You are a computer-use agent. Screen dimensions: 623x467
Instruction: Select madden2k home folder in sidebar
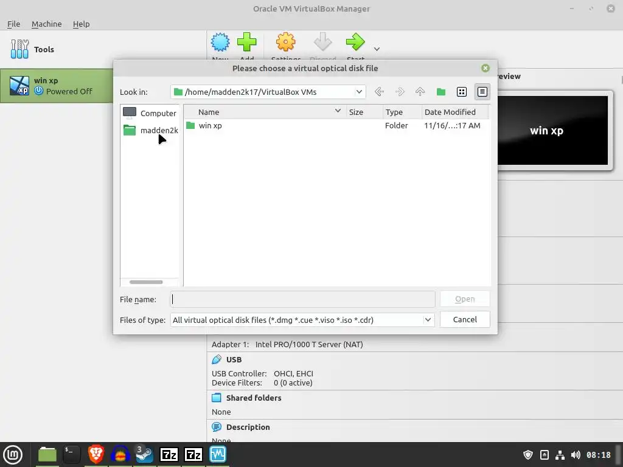150,130
